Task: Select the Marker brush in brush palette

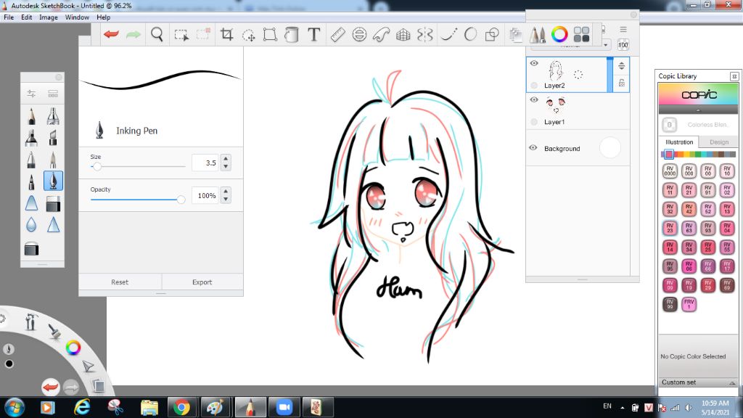Action: [31, 138]
